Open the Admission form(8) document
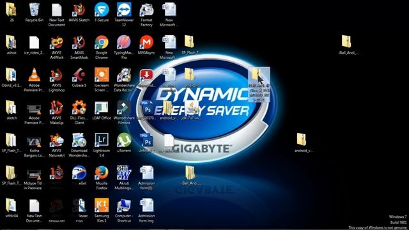This screenshot has width=409, height=230. [146, 172]
